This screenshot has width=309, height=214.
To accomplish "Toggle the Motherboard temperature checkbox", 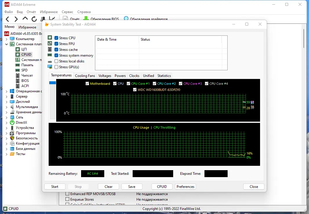I will coord(87,84).
